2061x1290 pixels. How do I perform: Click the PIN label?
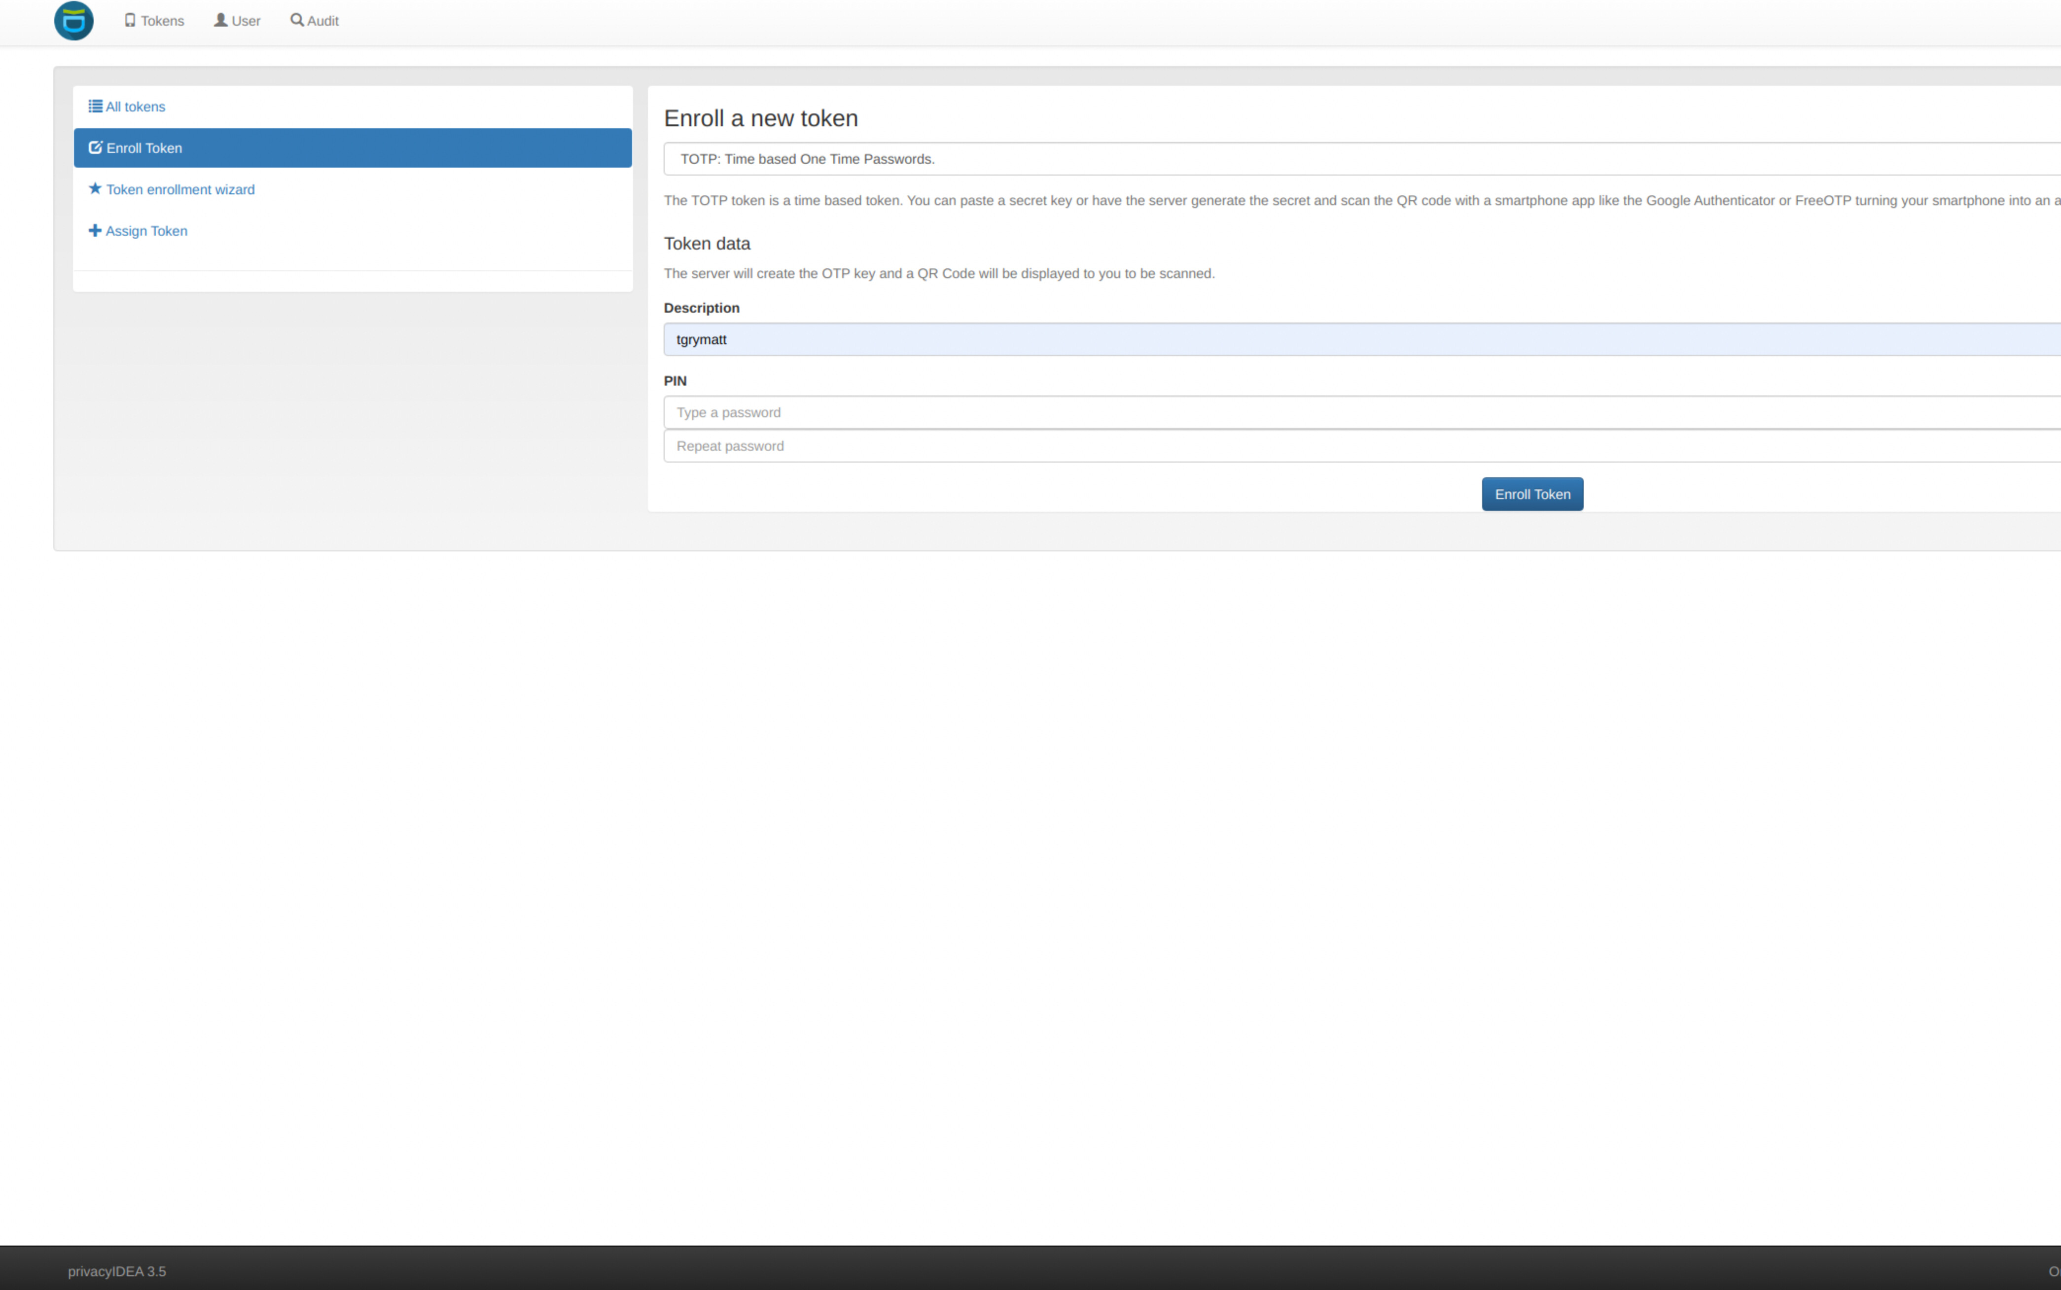[x=675, y=381]
